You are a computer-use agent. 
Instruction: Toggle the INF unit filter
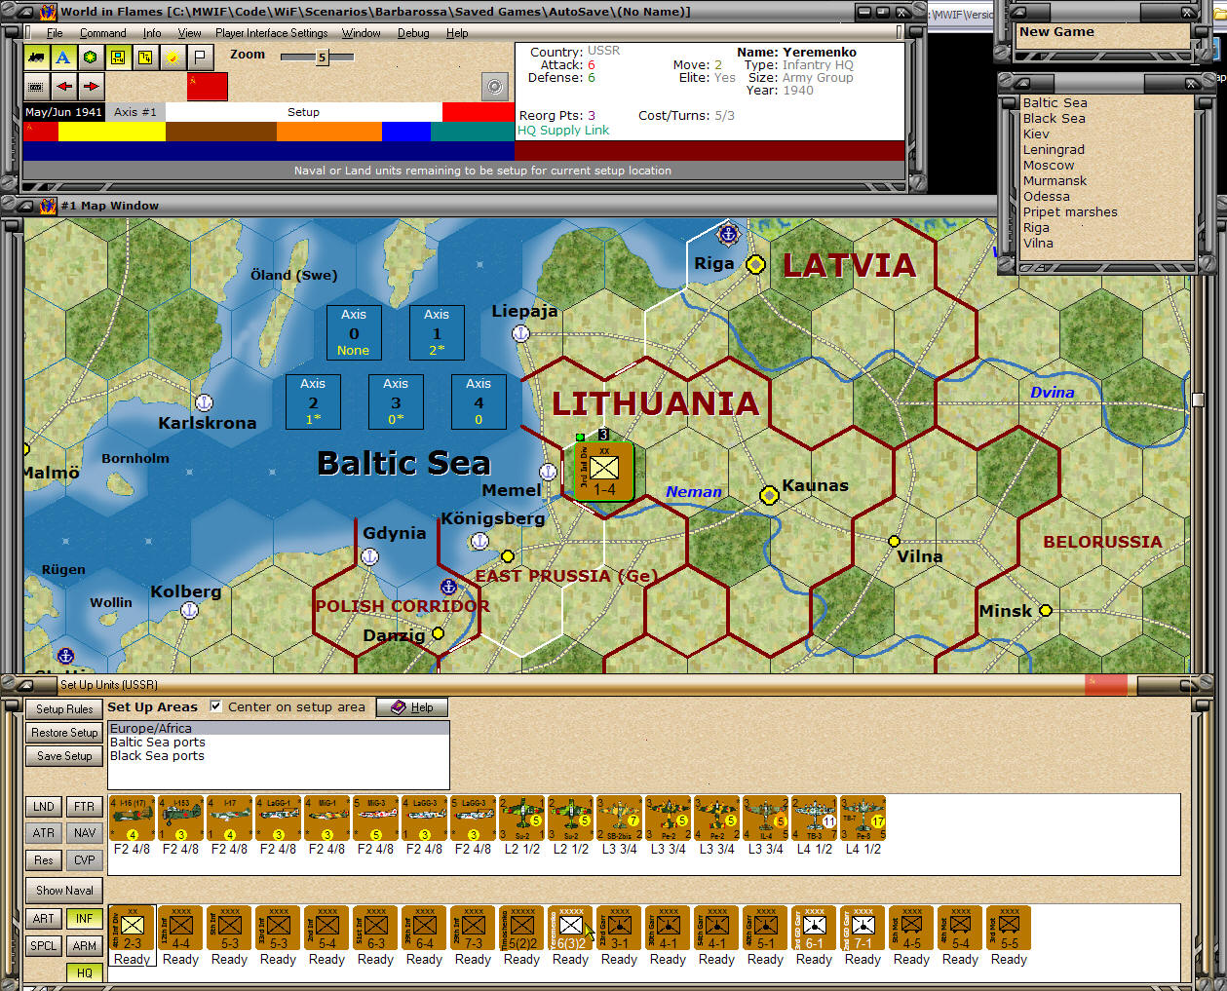85,919
